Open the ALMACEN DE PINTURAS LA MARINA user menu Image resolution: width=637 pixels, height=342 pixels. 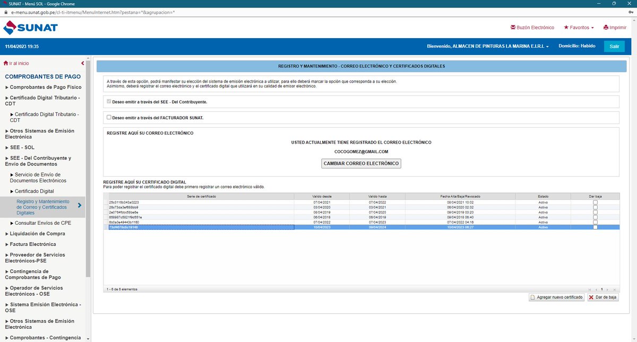coord(488,46)
